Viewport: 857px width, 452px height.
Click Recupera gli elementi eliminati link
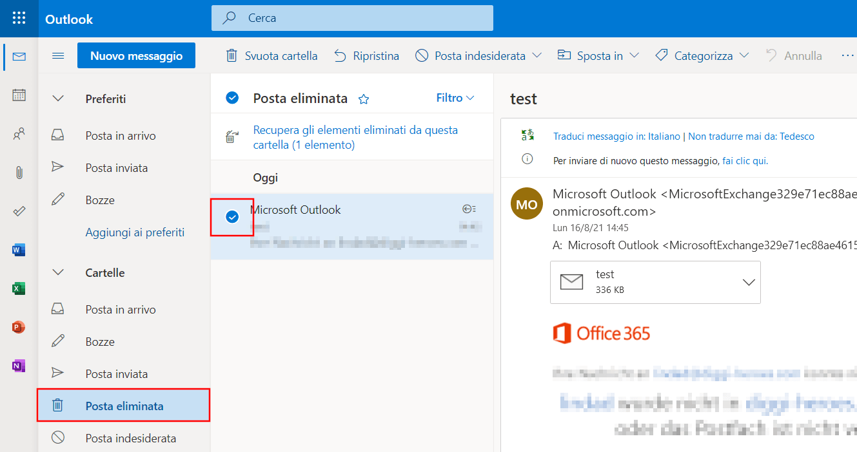(355, 137)
